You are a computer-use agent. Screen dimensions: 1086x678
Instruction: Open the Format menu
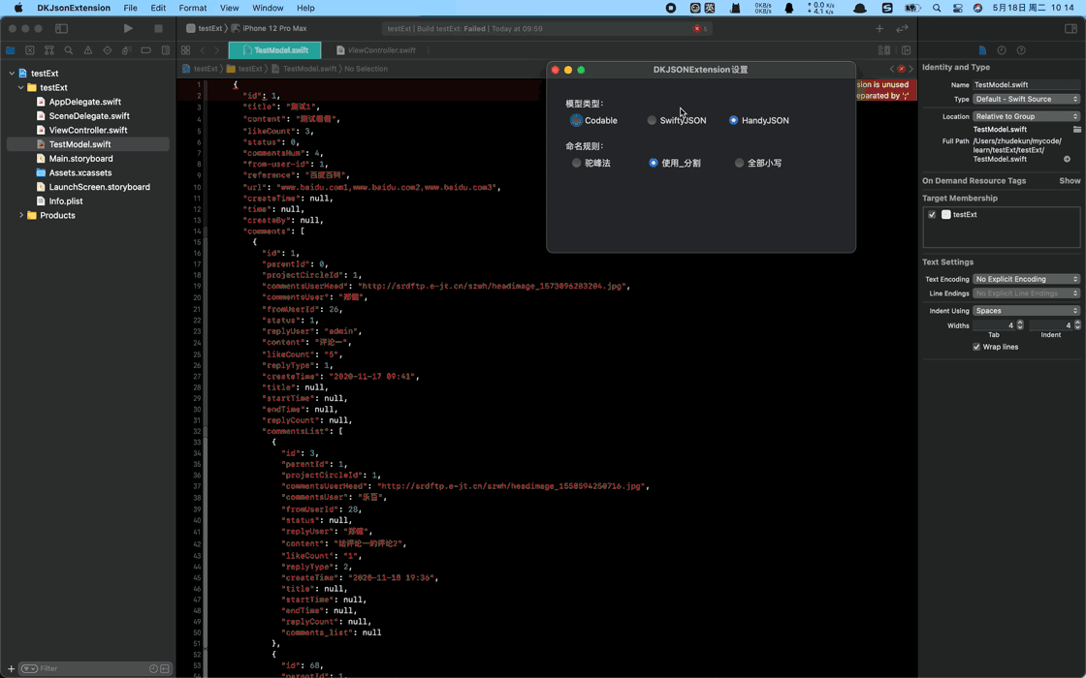click(x=193, y=8)
